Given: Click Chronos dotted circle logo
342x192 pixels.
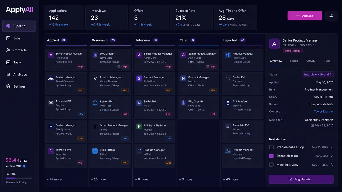Looking at the screenshot, I should point(228,79).
